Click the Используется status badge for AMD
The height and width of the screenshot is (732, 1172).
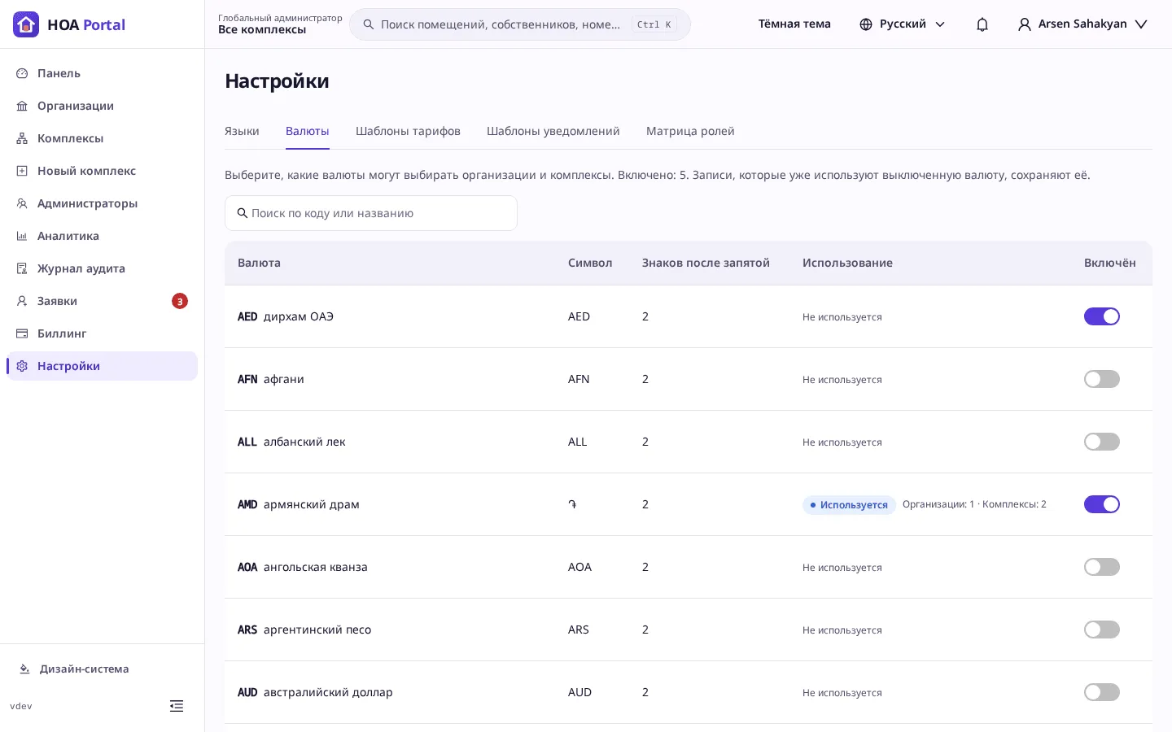(x=849, y=505)
